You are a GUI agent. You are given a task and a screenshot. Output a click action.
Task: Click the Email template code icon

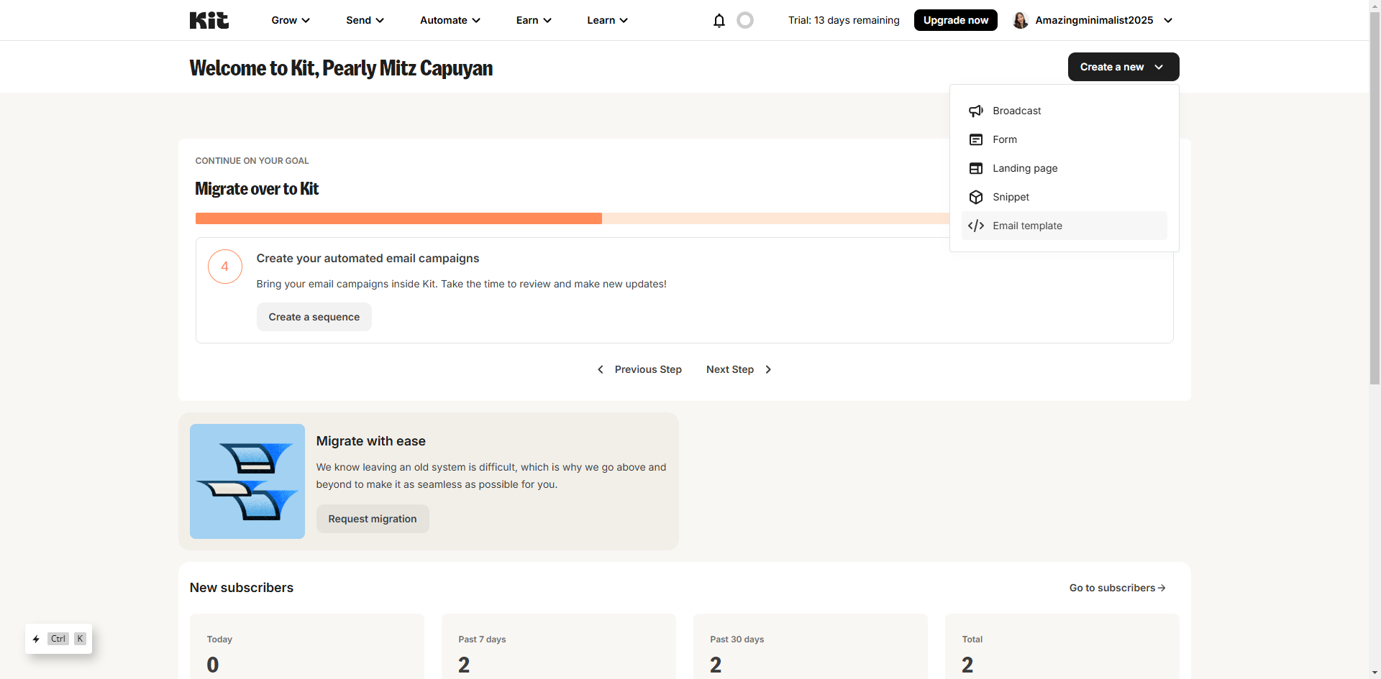coord(976,226)
